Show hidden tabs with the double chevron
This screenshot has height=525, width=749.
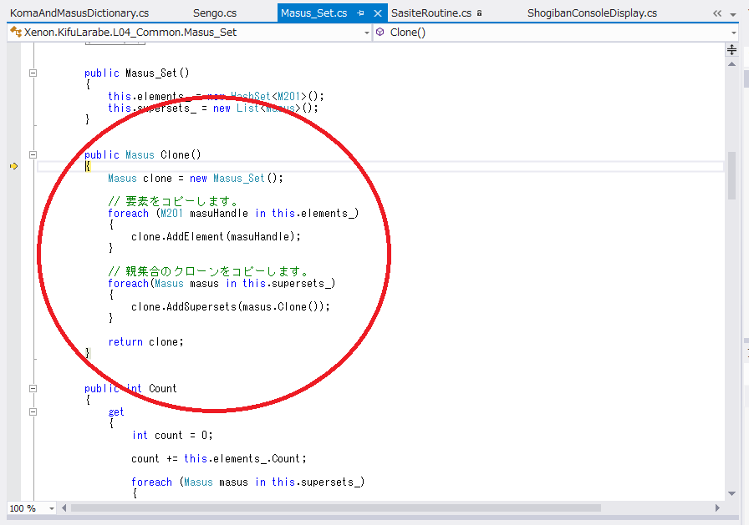[x=717, y=14]
